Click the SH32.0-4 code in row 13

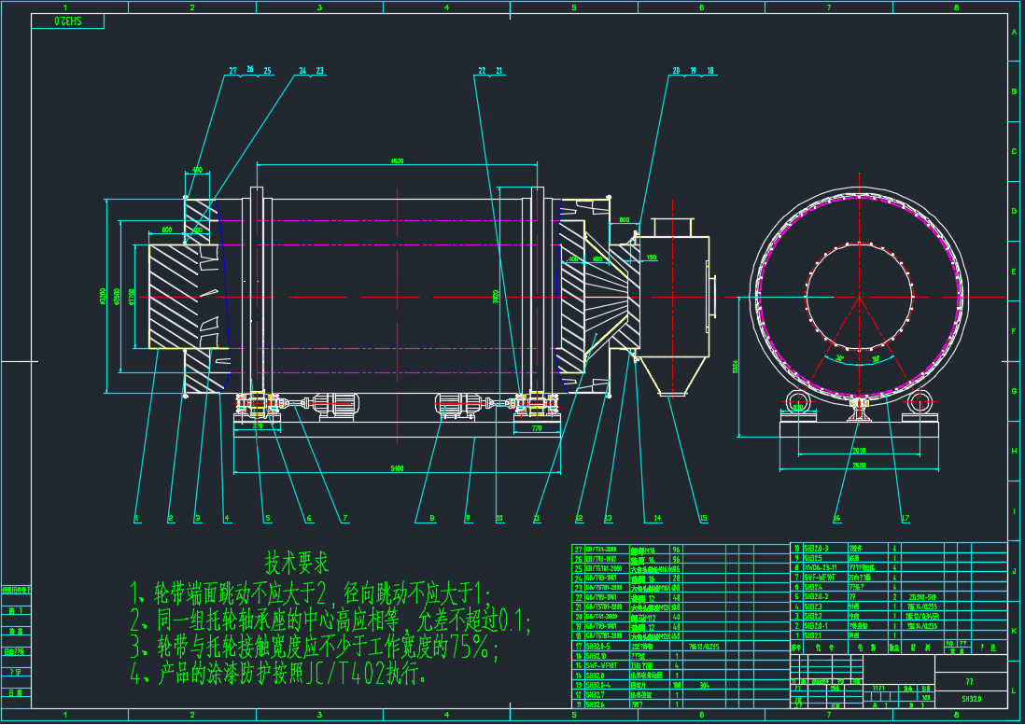(x=598, y=685)
